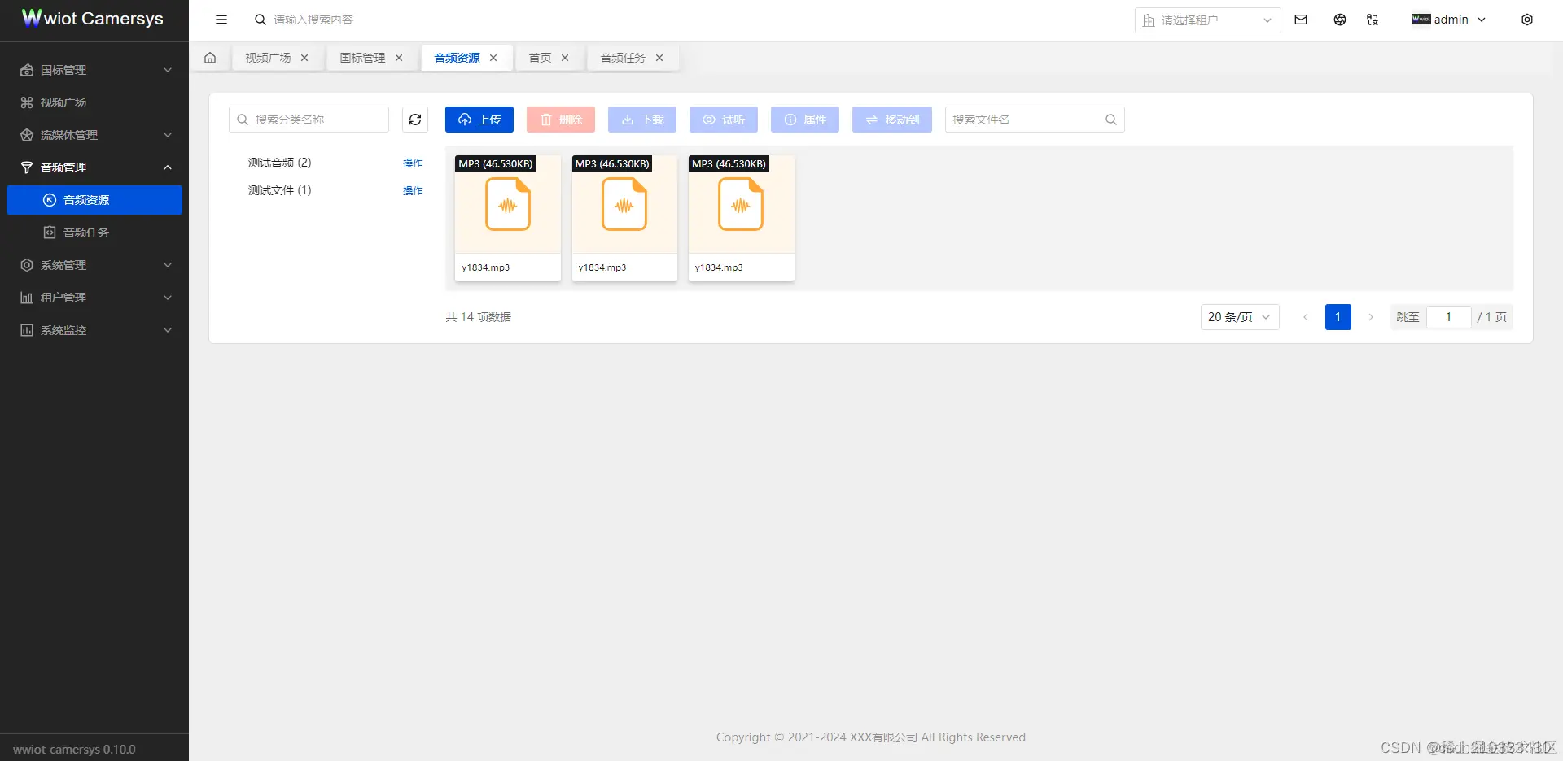This screenshot has width=1563, height=761.
Task: Expand the 系统管理 sidebar menu
Action: (x=94, y=265)
